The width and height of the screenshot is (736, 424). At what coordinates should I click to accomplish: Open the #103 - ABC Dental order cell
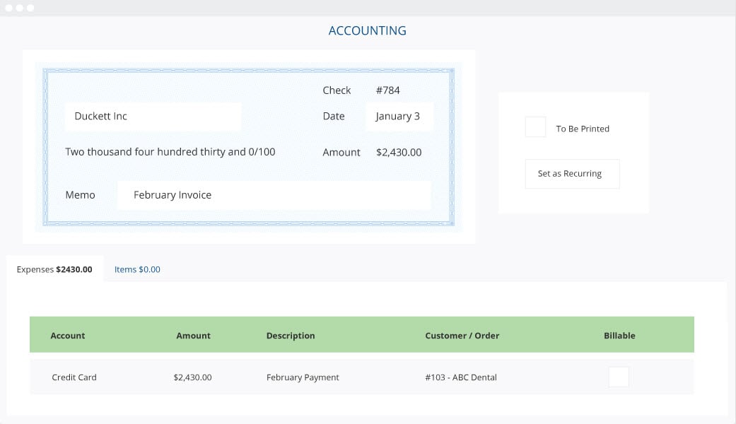pyautogui.click(x=461, y=377)
